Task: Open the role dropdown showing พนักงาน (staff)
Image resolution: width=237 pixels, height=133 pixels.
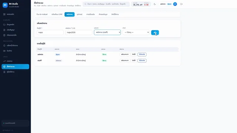Action: coord(107,32)
